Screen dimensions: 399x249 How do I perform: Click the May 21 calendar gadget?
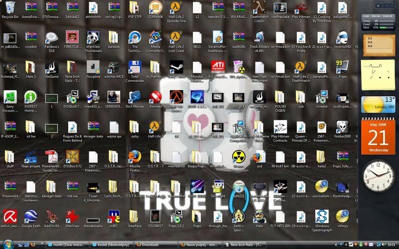[x=378, y=136]
